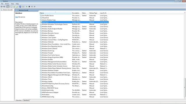Open the Help menu
186x104 pixels.
17,4
